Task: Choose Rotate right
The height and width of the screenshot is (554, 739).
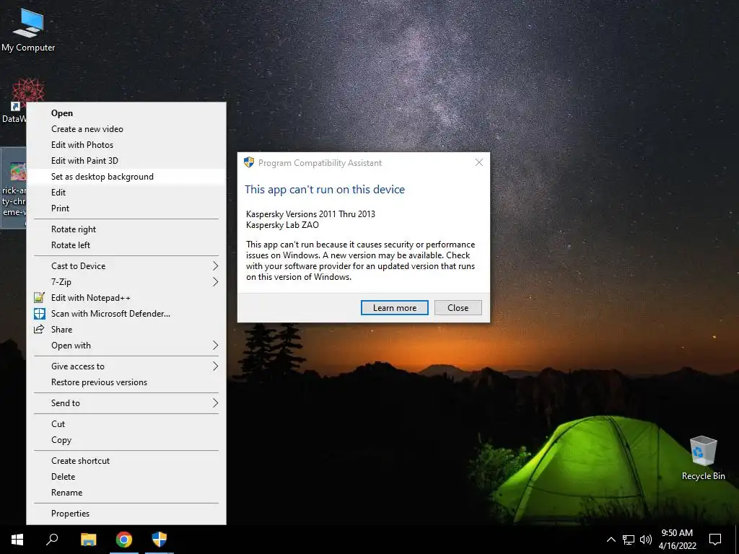Action: 126,229
